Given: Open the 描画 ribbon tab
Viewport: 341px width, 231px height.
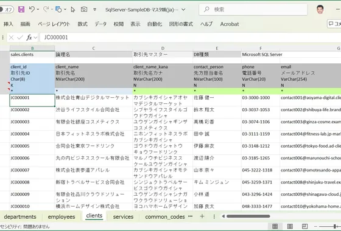Looking at the screenshot, I should (25, 24).
